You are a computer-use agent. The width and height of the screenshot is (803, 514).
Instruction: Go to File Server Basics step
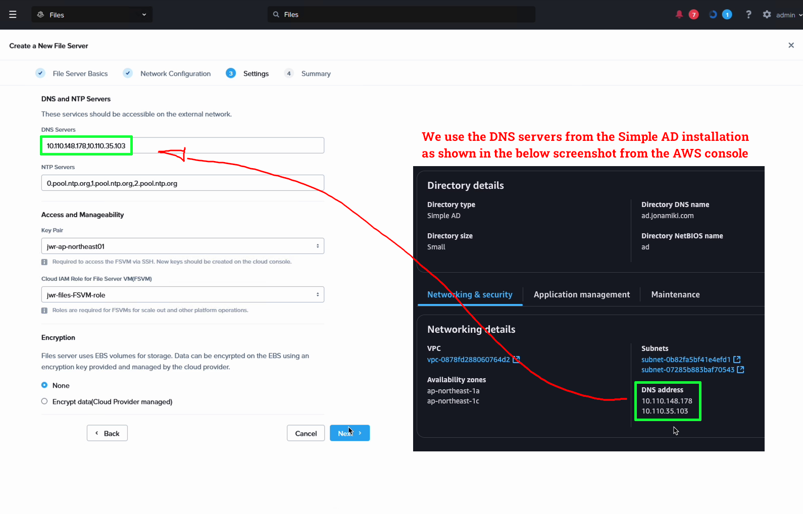pos(72,74)
